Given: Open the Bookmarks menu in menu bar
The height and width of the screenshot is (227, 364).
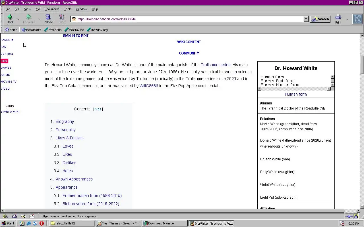Looking at the screenshot, I should [52, 9].
